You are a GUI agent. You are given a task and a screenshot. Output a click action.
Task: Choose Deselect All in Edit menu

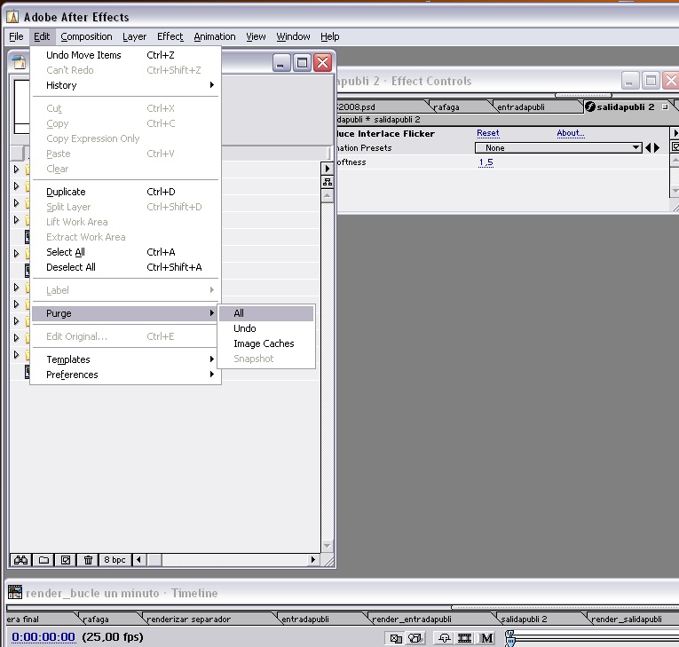[x=126, y=267]
